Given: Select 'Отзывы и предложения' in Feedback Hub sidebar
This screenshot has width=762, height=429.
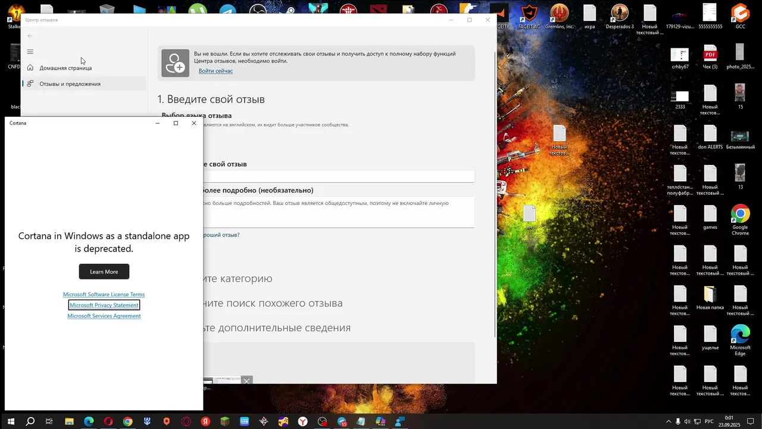Looking at the screenshot, I should coord(83,84).
